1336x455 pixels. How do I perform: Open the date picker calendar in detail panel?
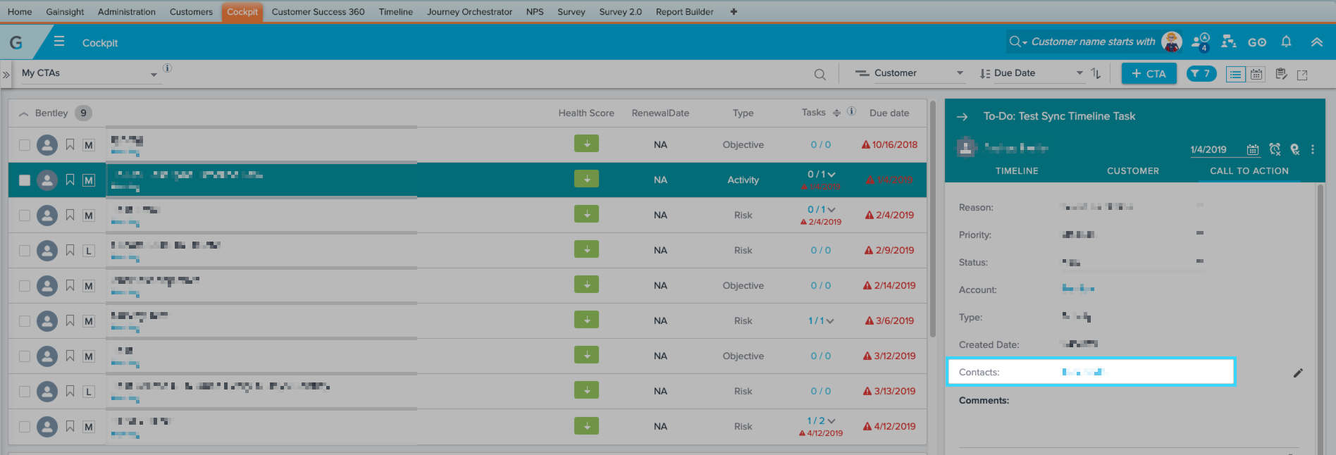pyautogui.click(x=1252, y=149)
